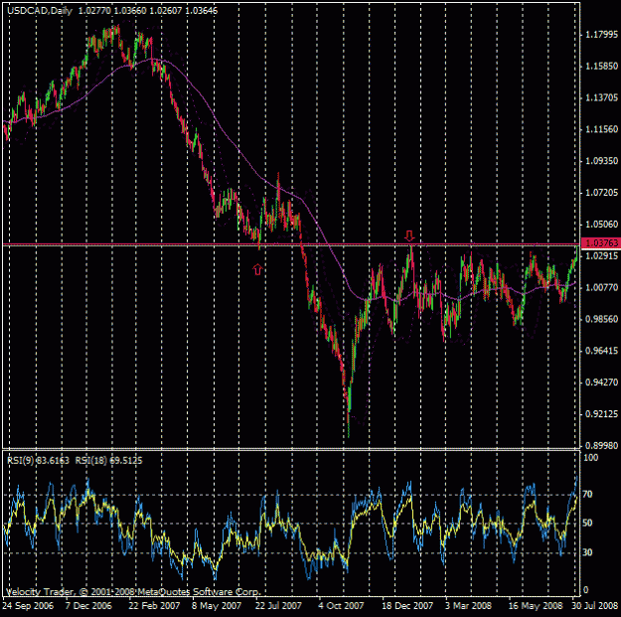Select the red down arrow chart marker

(x=409, y=236)
